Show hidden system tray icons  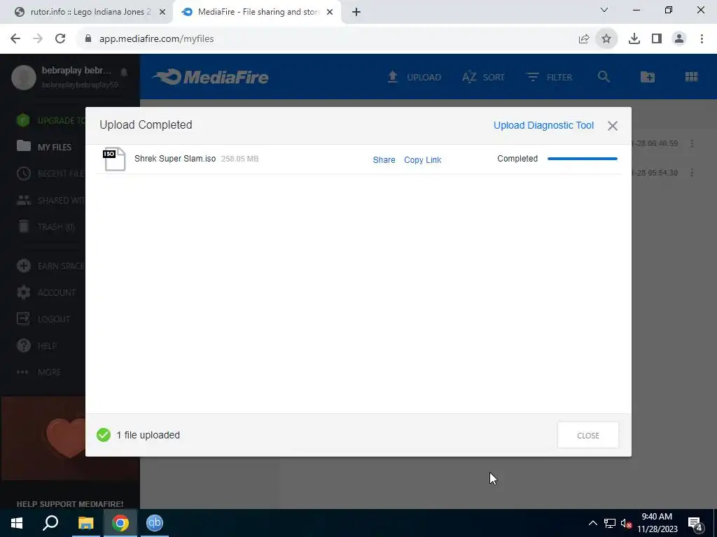pos(592,523)
